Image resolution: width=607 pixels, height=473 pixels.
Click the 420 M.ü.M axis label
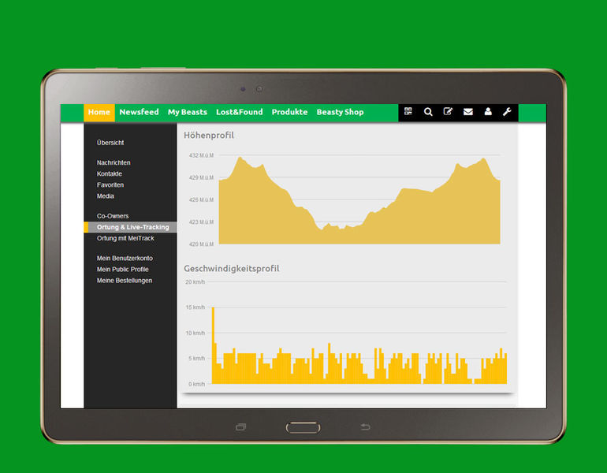click(201, 244)
